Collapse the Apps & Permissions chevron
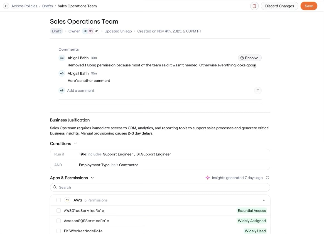This screenshot has height=234, width=324. point(92,178)
